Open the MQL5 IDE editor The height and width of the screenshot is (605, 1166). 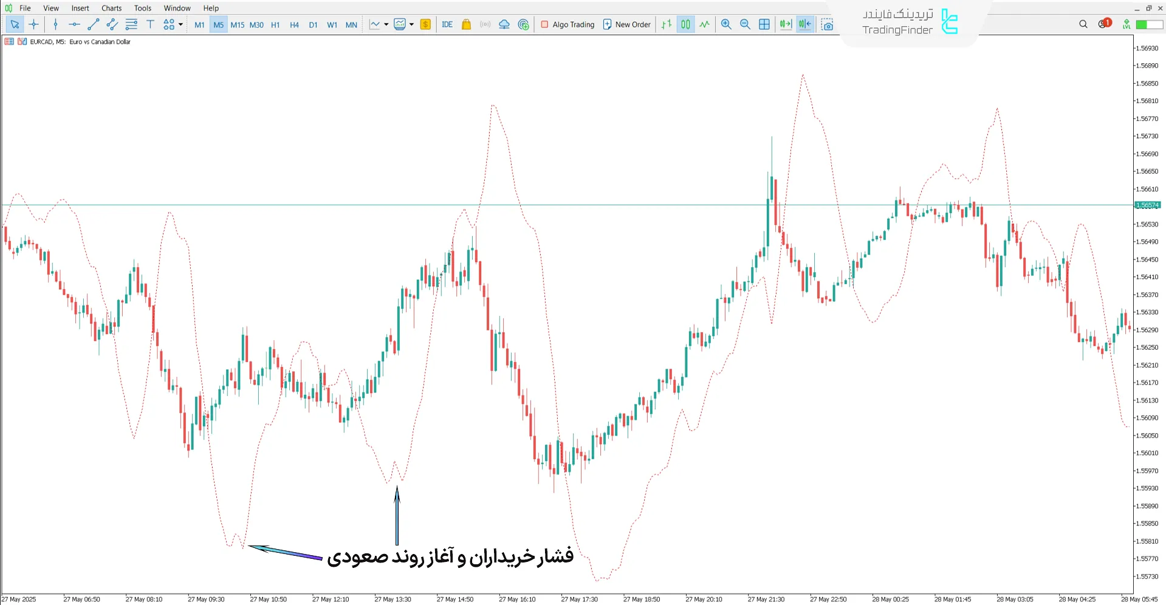click(x=447, y=24)
